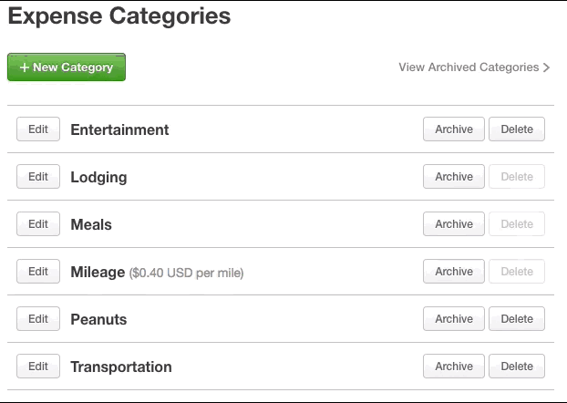Archive the Lodging category
The image size is (567, 403).
(x=454, y=177)
